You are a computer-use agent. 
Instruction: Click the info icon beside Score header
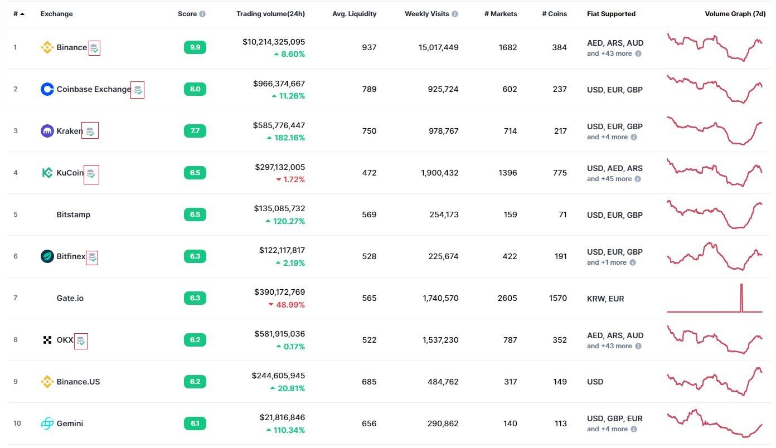(202, 14)
